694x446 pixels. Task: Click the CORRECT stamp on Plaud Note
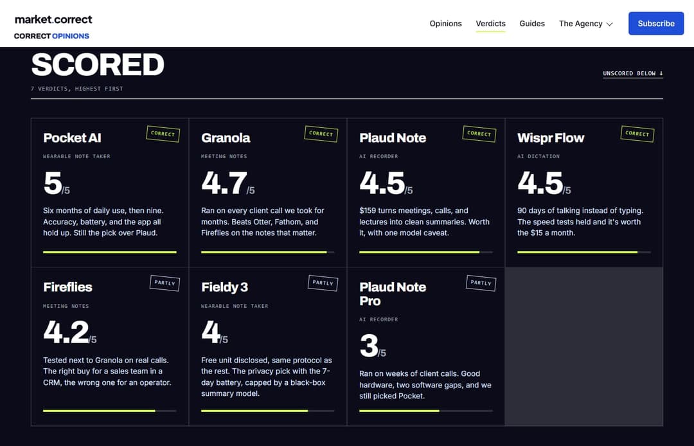click(x=479, y=134)
